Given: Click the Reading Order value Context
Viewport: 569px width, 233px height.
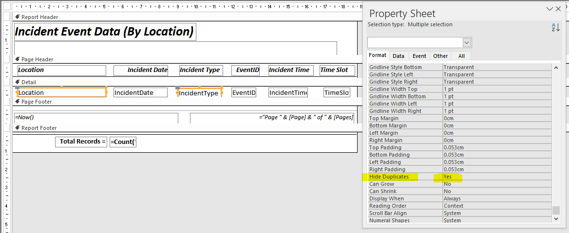Looking at the screenshot, I should click(x=497, y=206).
